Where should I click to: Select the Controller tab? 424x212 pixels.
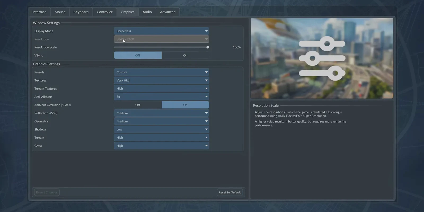coord(105,12)
